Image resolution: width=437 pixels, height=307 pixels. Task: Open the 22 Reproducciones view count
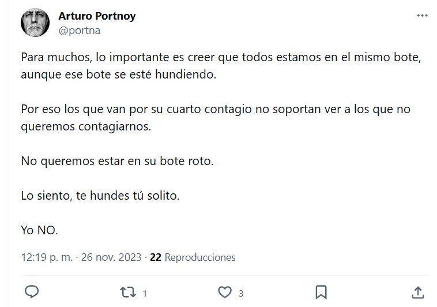coord(193,257)
